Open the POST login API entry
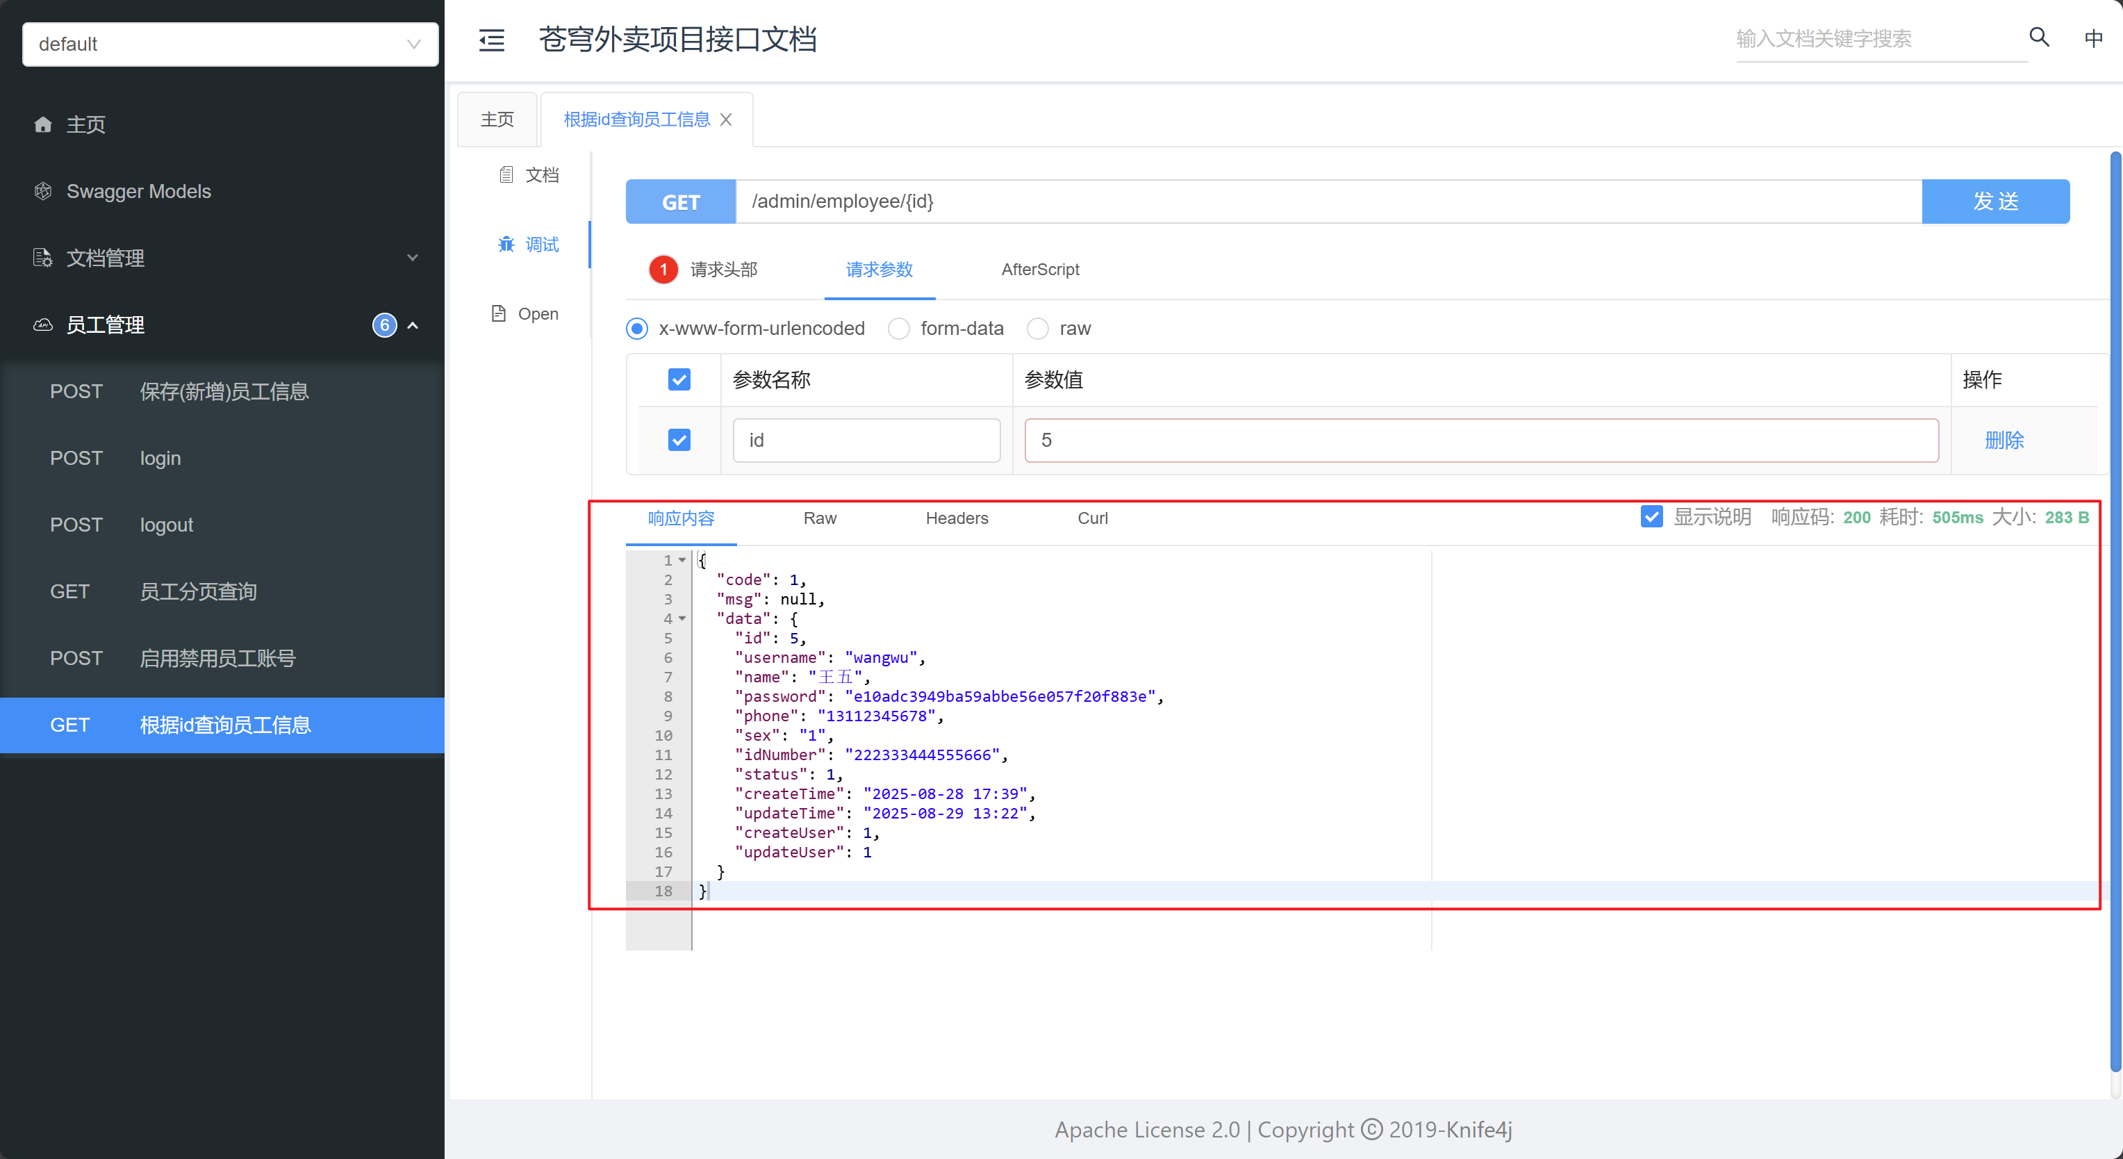Viewport: 2123px width, 1159px height. 222,459
